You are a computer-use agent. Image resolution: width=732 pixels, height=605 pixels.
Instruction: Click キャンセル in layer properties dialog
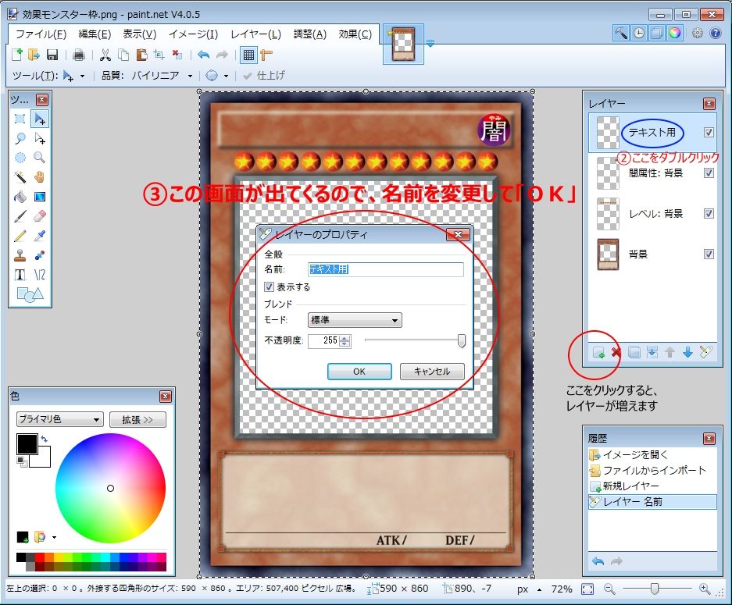pyautogui.click(x=432, y=372)
